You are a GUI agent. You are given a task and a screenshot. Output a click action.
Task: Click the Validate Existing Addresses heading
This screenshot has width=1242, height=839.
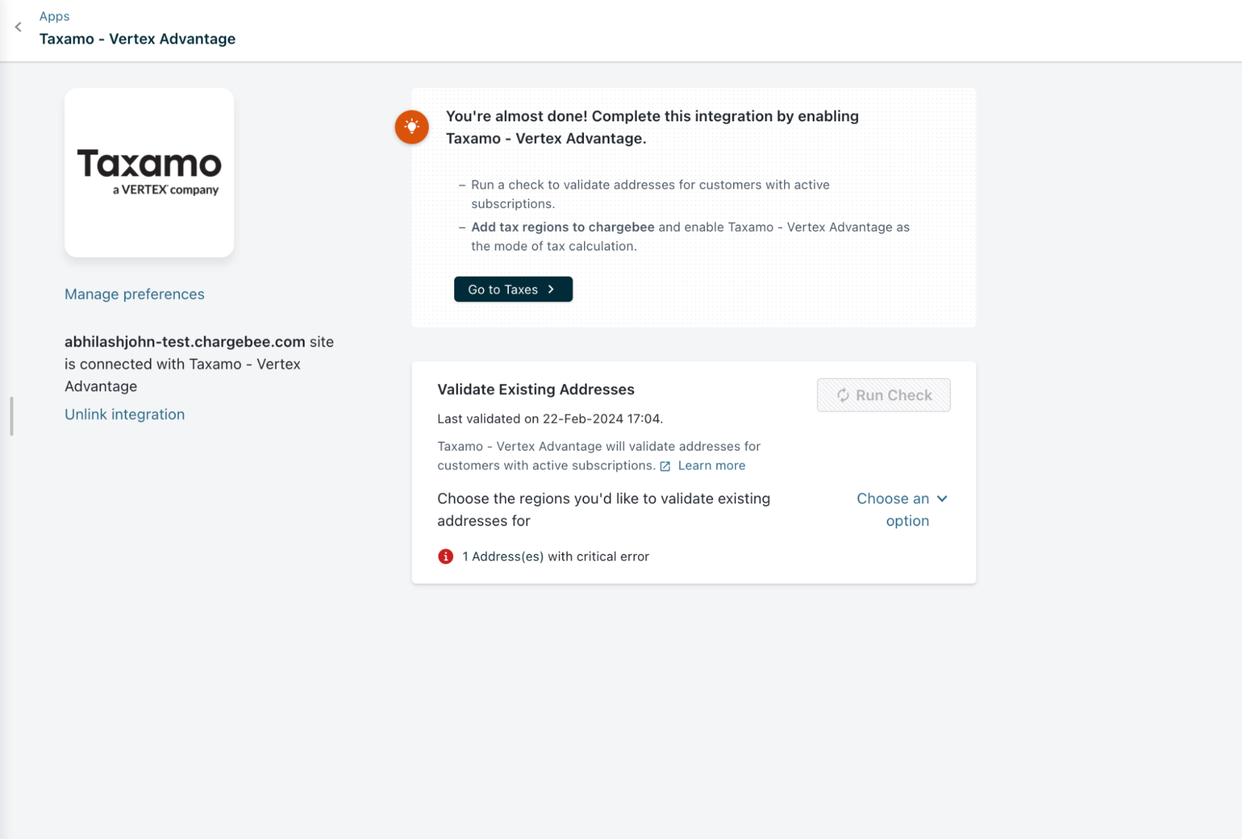coord(536,389)
